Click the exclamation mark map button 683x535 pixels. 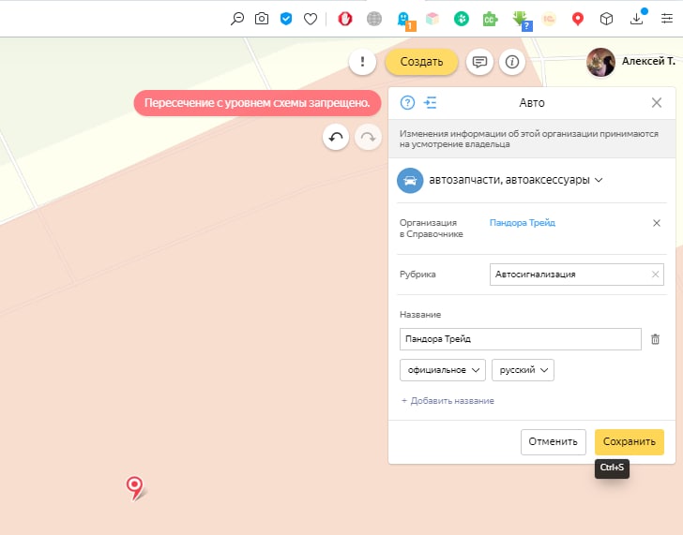click(x=362, y=62)
